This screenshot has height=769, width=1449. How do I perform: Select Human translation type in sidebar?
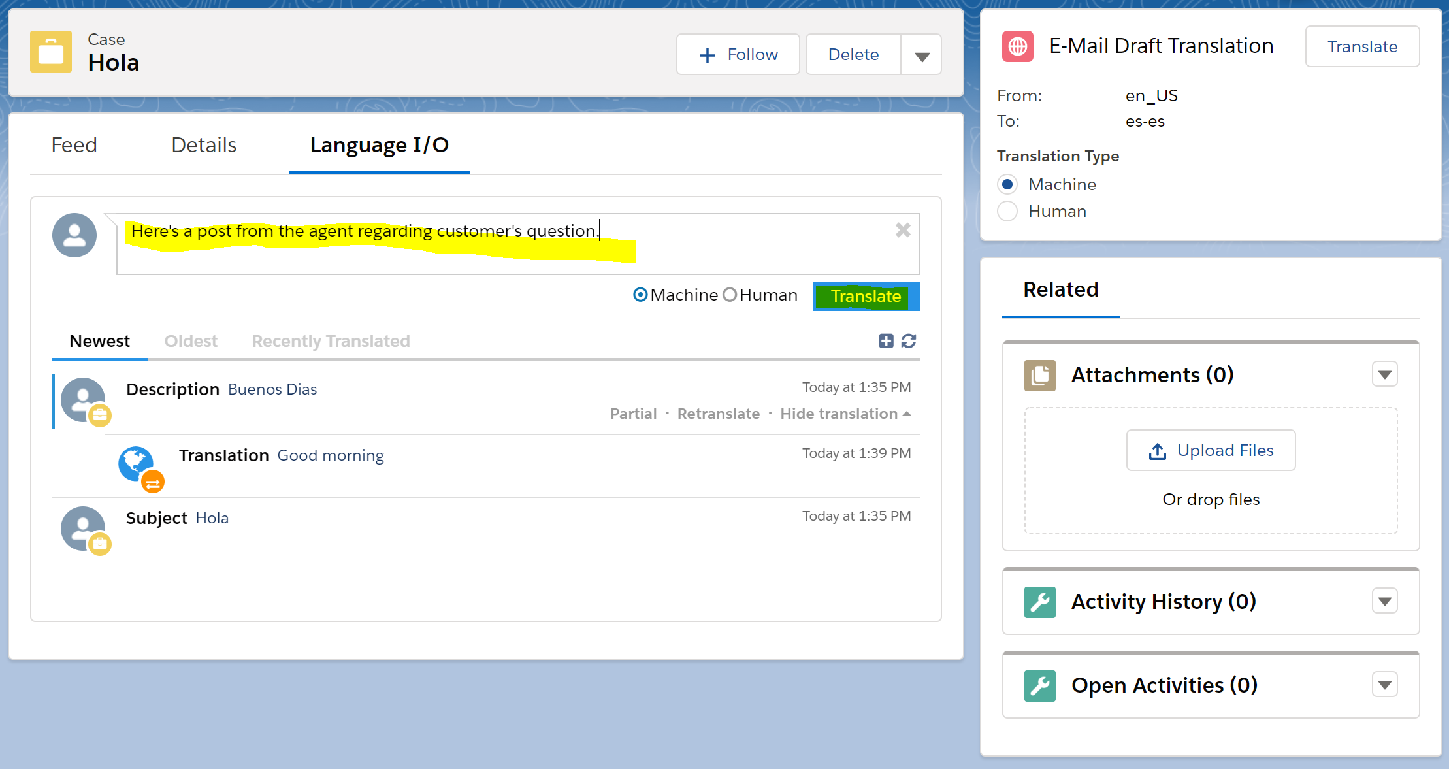click(x=1007, y=212)
